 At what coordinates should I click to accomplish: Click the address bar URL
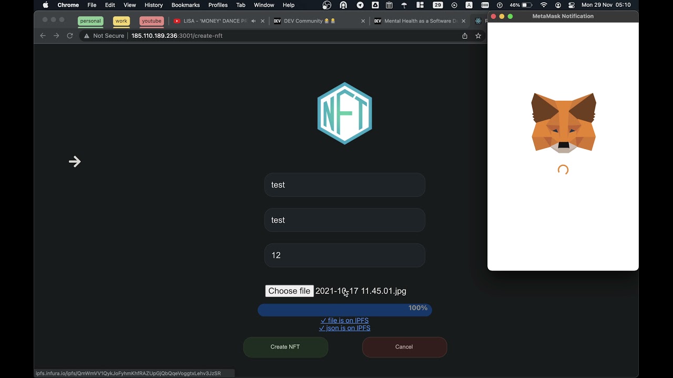(177, 36)
